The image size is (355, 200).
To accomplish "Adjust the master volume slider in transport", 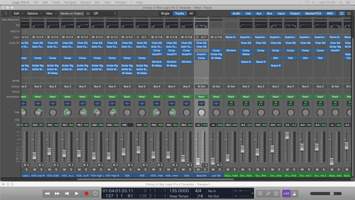I will [x=332, y=193].
